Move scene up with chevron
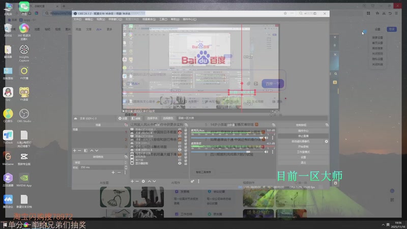 point(92,151)
